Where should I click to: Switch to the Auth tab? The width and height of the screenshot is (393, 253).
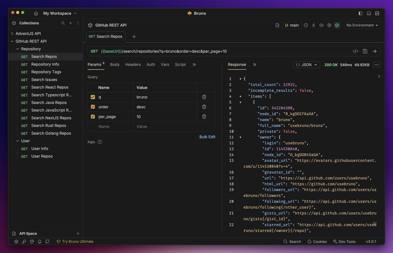point(151,65)
